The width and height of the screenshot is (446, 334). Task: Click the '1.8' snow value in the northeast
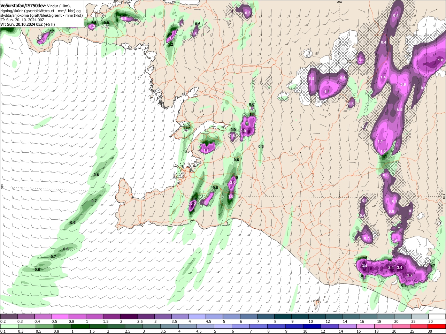(440, 60)
